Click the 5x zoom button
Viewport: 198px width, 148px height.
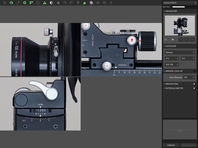pyautogui.click(x=186, y=40)
